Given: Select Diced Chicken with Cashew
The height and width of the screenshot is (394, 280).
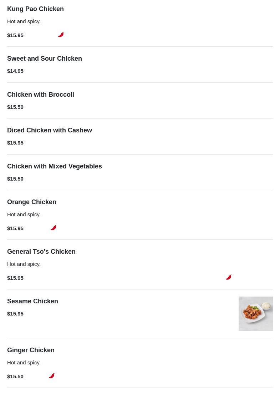Looking at the screenshot, I should (50, 130).
